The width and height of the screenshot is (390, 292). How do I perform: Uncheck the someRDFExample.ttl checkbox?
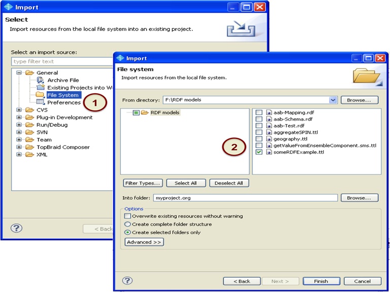tap(259, 152)
